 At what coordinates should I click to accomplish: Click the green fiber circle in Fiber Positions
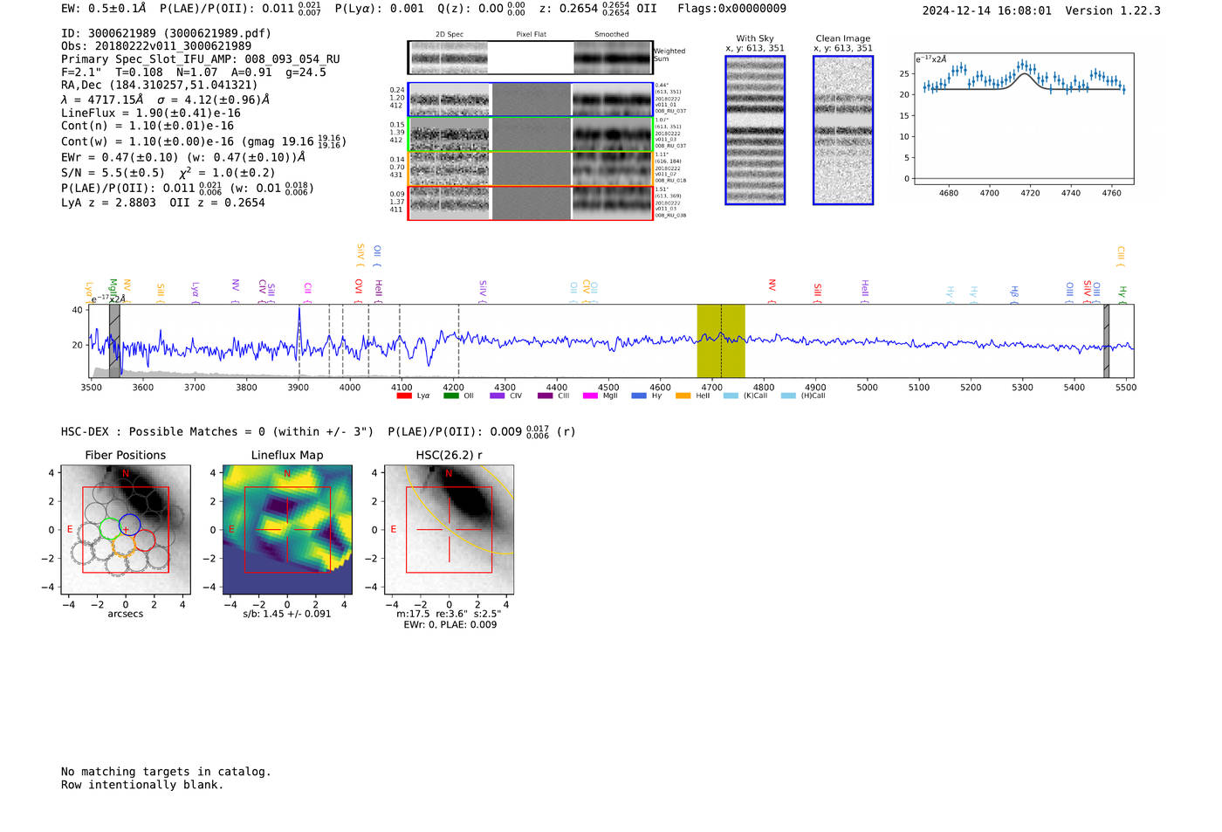click(109, 528)
